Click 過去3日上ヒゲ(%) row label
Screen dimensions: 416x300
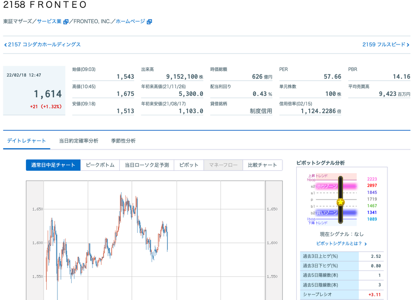(x=320, y=256)
